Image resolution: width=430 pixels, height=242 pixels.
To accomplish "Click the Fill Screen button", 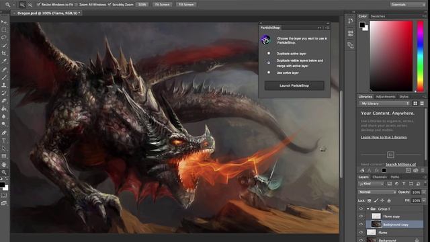I will coord(186,5).
